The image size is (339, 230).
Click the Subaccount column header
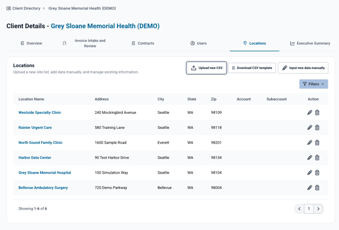pos(277,99)
